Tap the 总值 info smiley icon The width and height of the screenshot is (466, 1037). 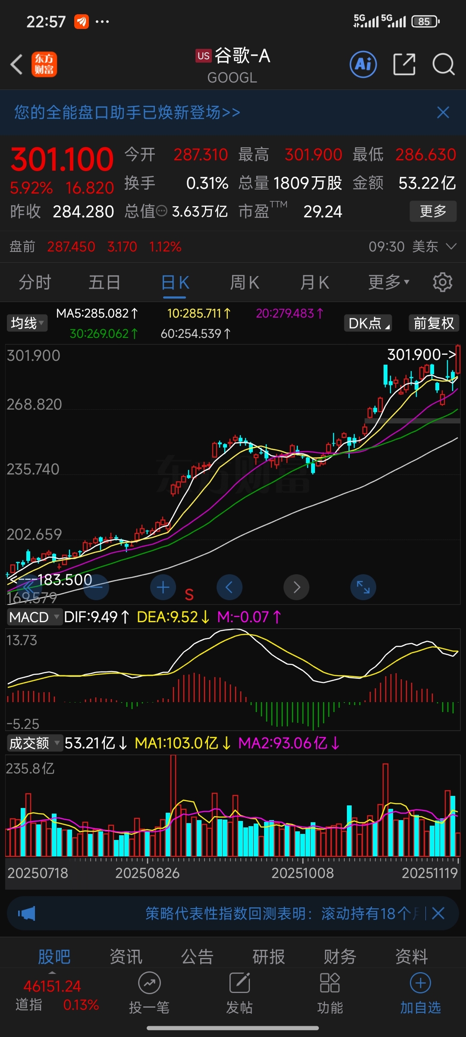[162, 211]
